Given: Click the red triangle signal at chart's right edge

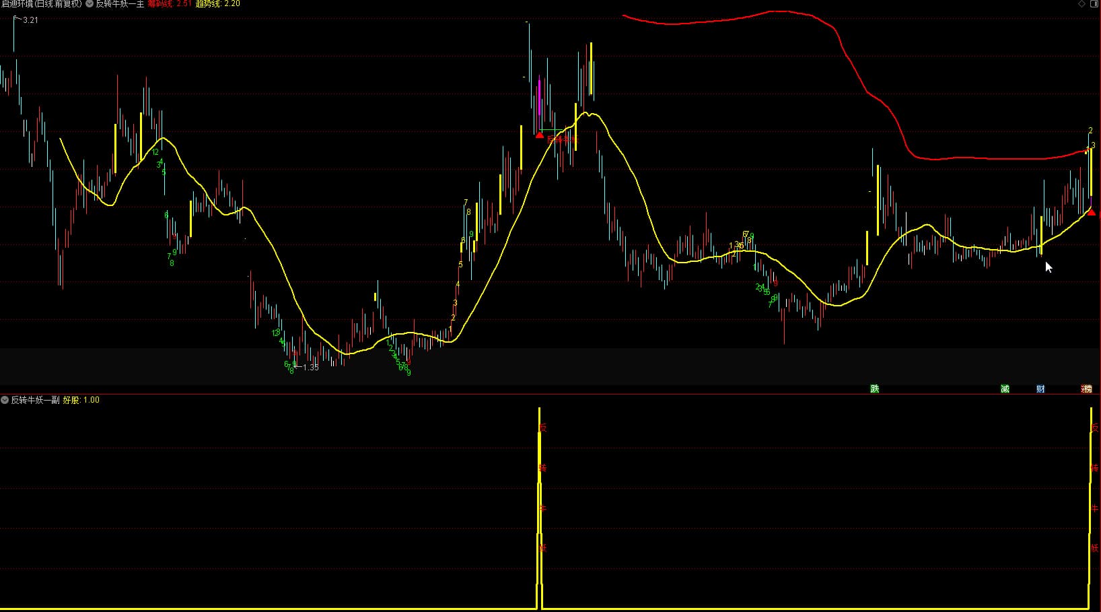Looking at the screenshot, I should click(1092, 213).
